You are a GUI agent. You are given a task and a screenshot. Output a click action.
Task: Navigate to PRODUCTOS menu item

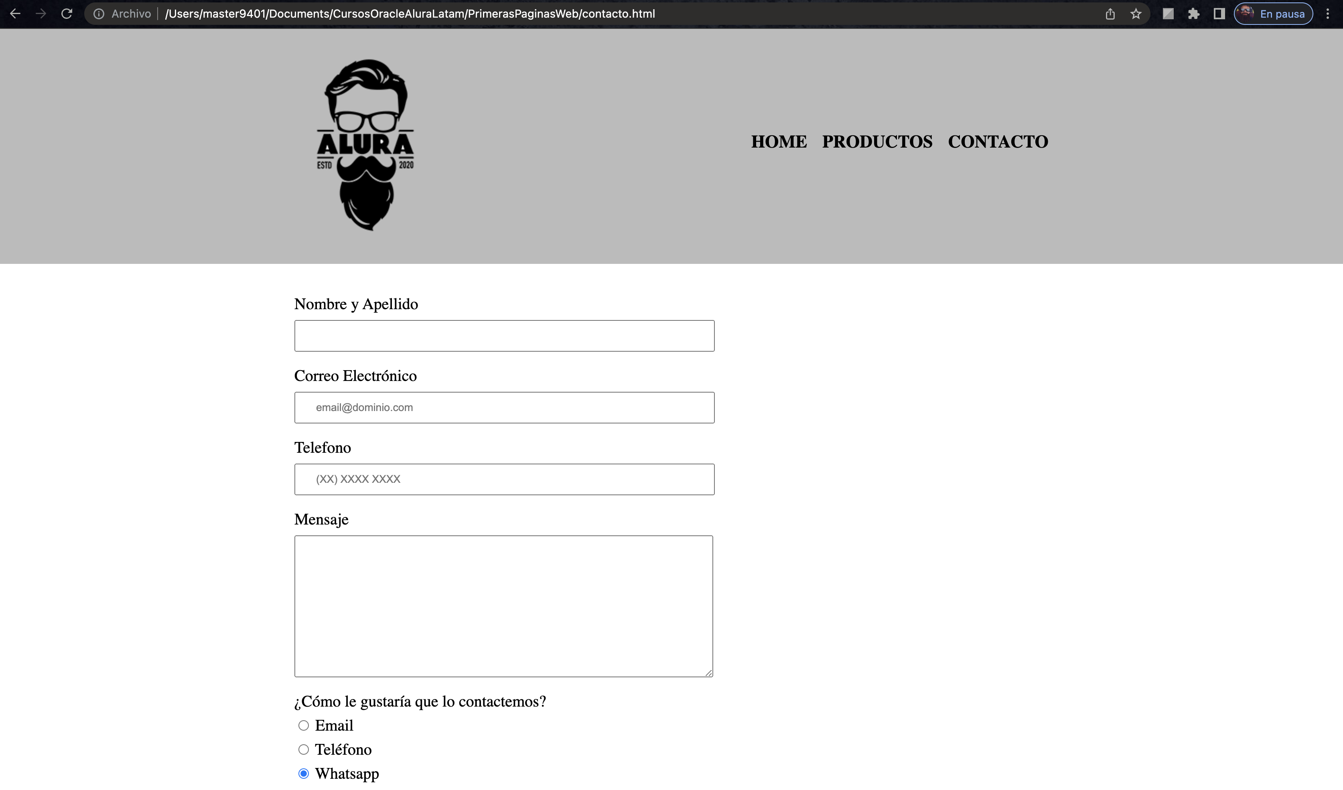tap(876, 141)
